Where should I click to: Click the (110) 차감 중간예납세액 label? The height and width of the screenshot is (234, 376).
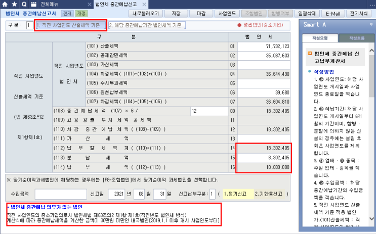pos(109,129)
